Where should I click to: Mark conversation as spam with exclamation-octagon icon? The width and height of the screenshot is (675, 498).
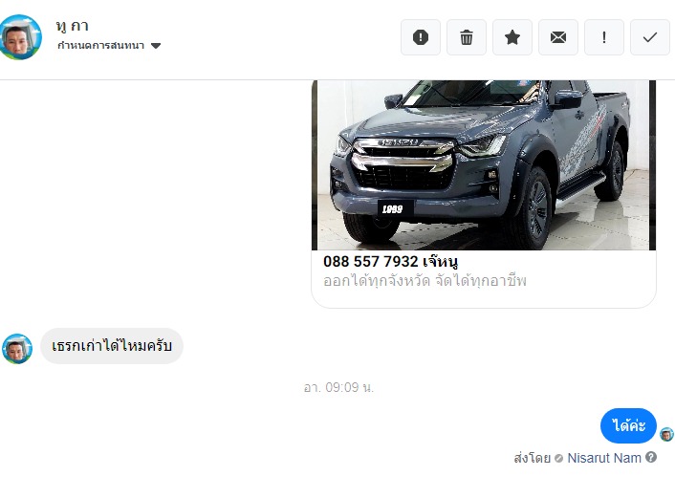click(420, 37)
